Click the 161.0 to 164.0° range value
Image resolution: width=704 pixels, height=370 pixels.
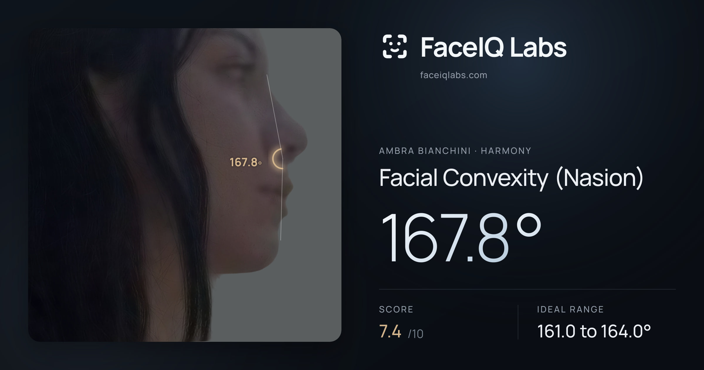coord(594,331)
